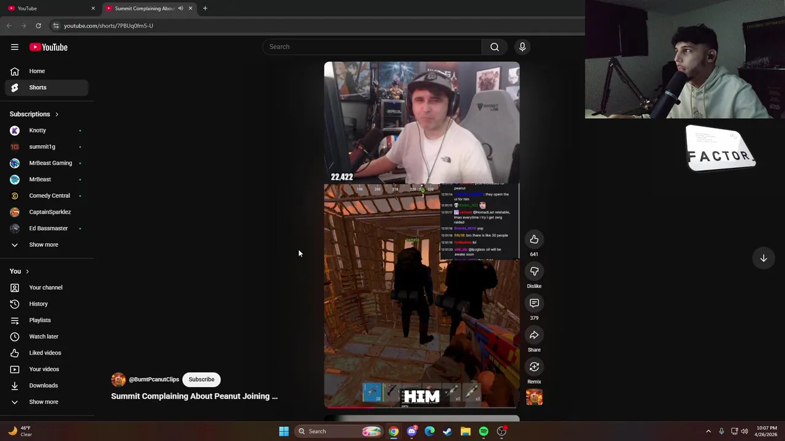Open Spotify from the taskbar
The height and width of the screenshot is (441, 785).
(x=484, y=431)
